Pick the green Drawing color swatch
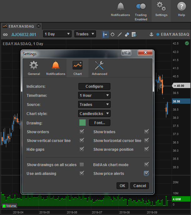 coord(83,123)
